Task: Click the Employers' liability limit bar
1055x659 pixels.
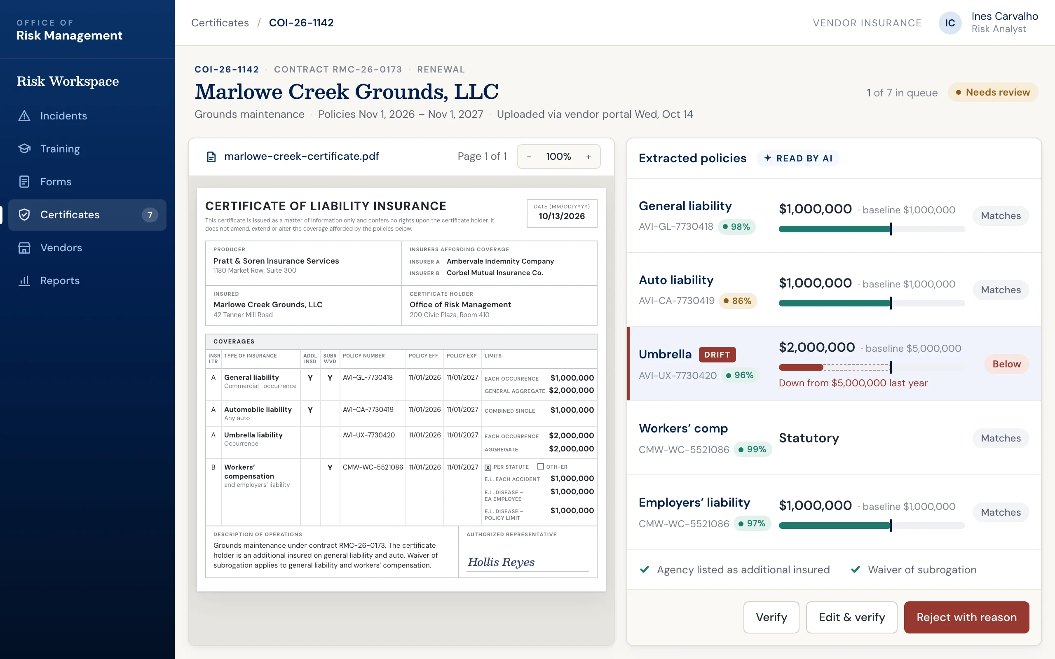Action: pyautogui.click(x=872, y=526)
